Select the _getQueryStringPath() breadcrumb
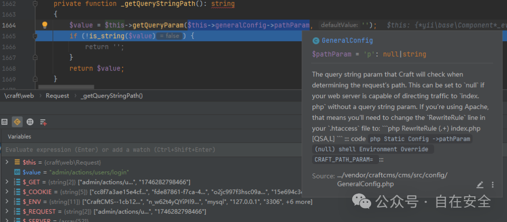 click(x=112, y=96)
